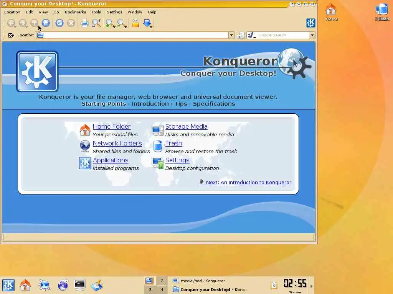Open the Window menu
393x294 pixels.
click(x=135, y=12)
